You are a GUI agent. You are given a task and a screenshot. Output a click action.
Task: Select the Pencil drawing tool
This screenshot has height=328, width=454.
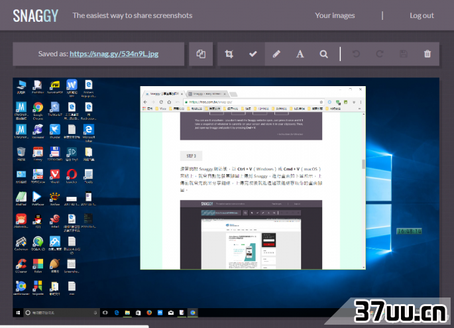pyautogui.click(x=276, y=54)
